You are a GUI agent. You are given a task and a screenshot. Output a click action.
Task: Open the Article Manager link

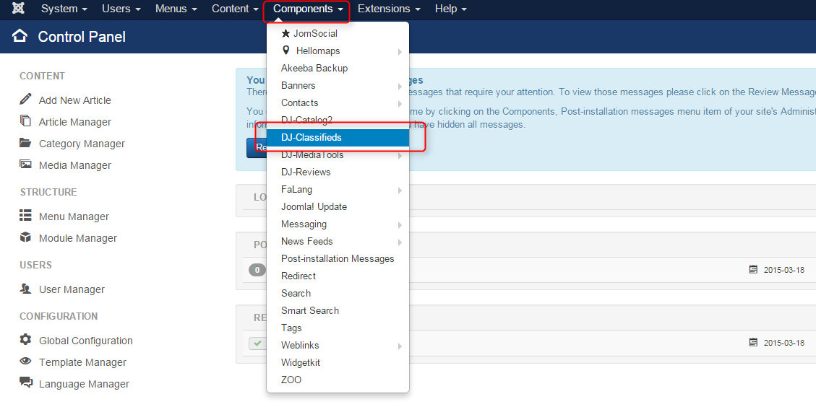(75, 122)
